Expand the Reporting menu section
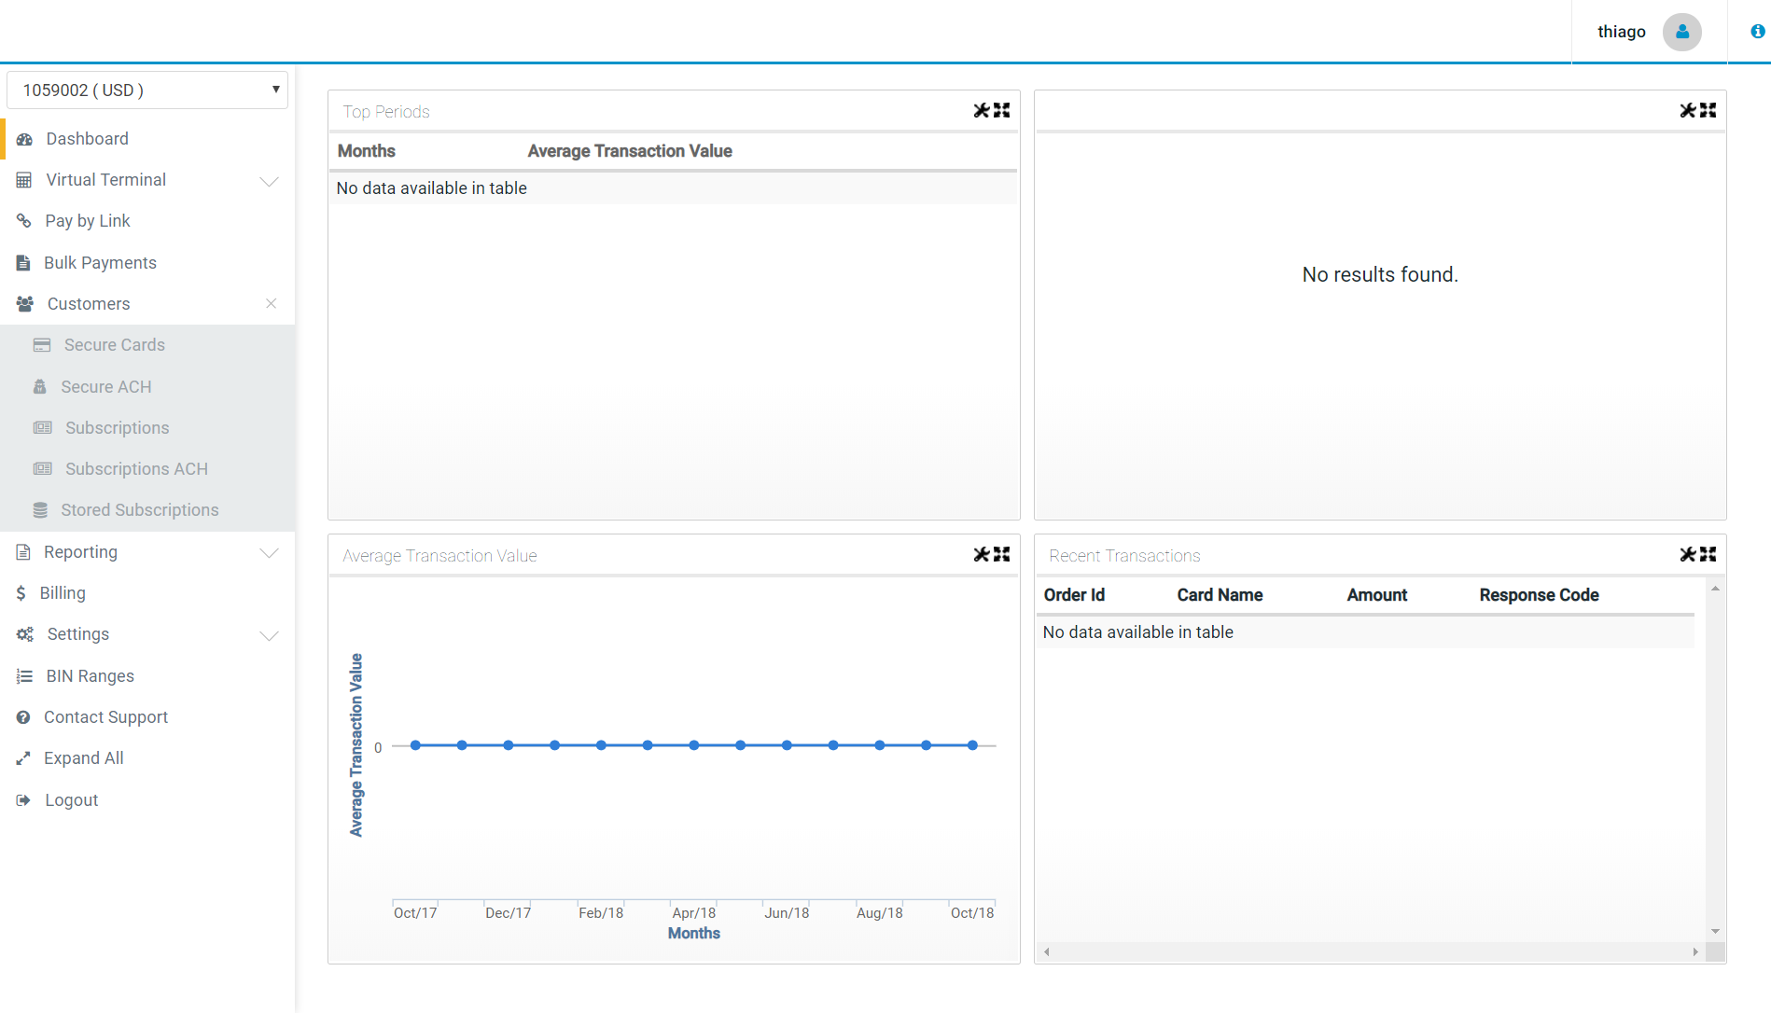1771x1013 pixels. tap(269, 553)
